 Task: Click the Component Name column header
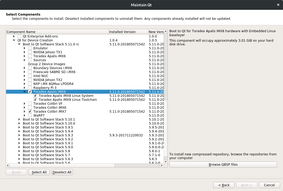click(57, 32)
